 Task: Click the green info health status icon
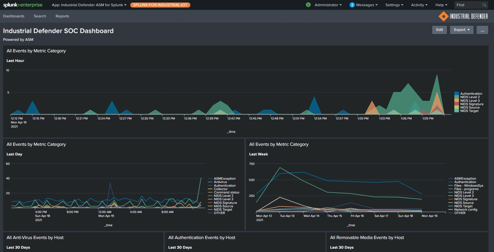(308, 5)
